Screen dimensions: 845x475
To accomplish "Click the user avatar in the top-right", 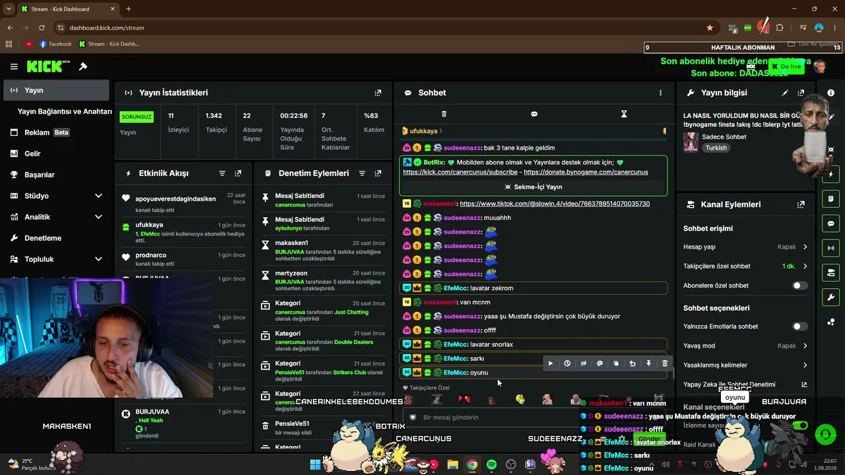I will pos(820,67).
